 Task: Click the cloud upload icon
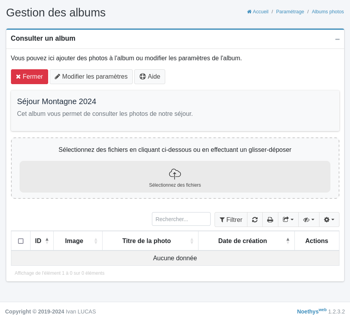175,174
